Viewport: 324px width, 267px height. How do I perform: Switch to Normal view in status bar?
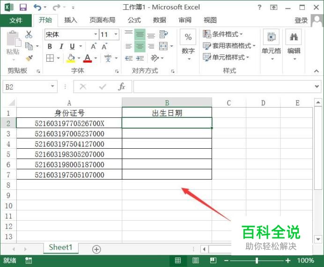[178, 260]
